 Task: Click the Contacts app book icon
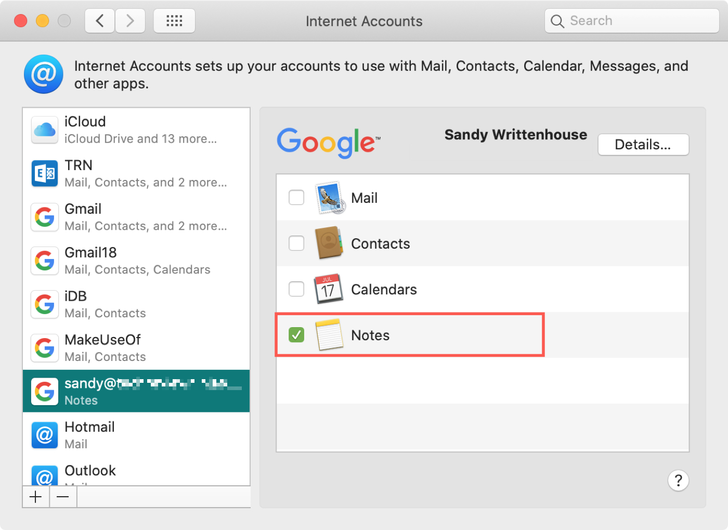click(x=329, y=243)
